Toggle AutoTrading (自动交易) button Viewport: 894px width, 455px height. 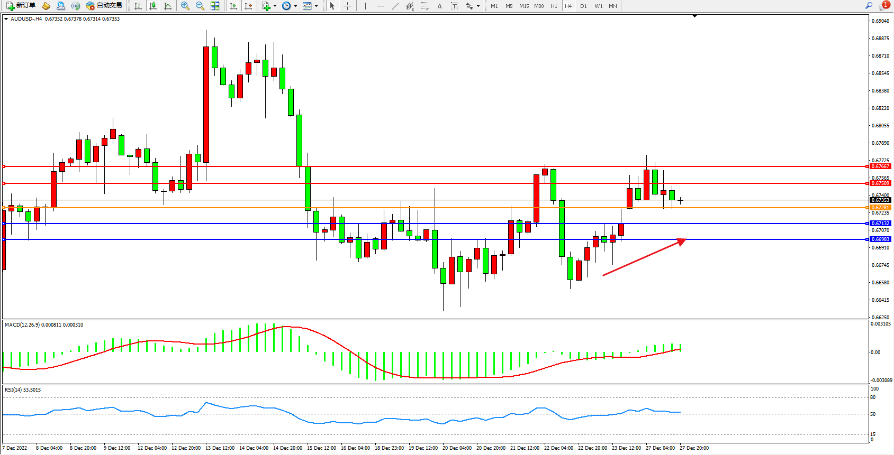tap(104, 6)
